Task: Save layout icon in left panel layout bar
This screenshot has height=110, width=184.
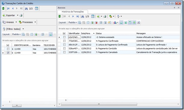Action: click(x=23, y=34)
